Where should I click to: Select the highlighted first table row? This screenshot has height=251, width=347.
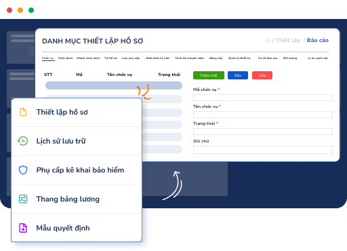114,85
